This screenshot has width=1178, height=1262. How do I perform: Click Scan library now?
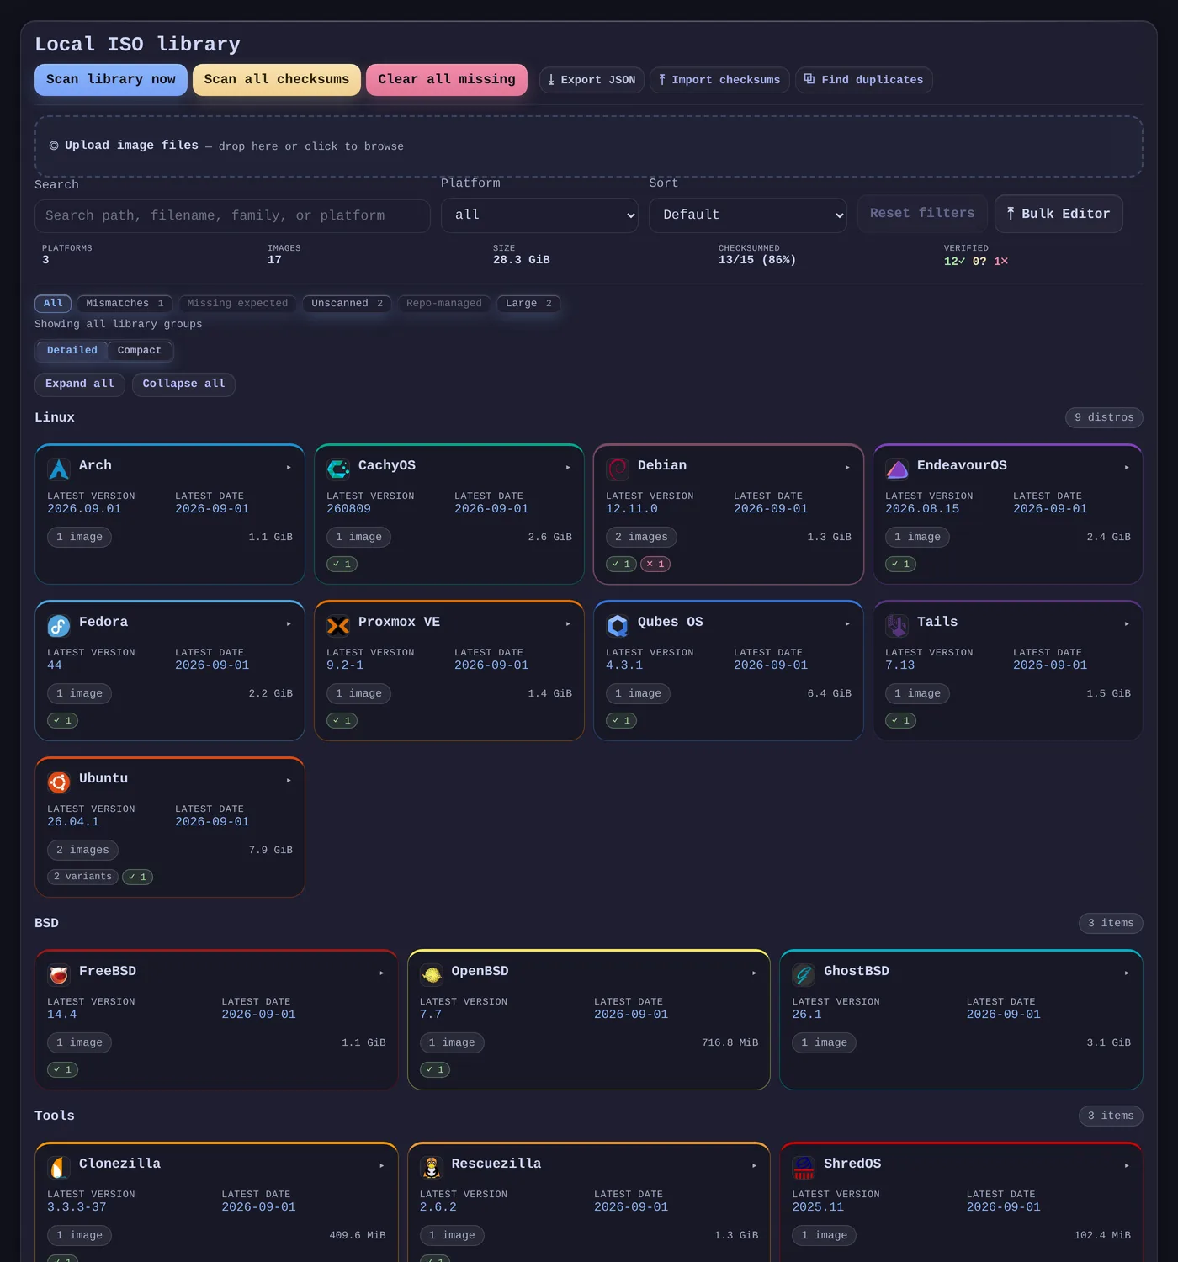[x=111, y=80]
